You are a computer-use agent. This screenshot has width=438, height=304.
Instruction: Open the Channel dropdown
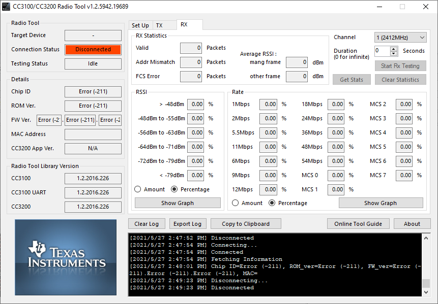point(400,38)
